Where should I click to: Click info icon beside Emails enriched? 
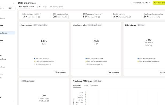point(130,17)
